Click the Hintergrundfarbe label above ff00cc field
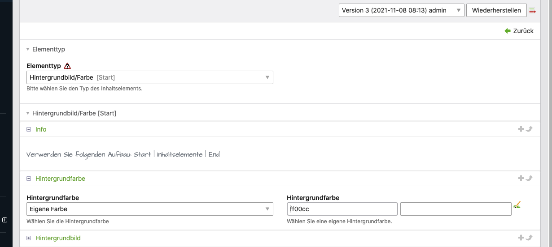The width and height of the screenshot is (552, 247). tap(313, 198)
